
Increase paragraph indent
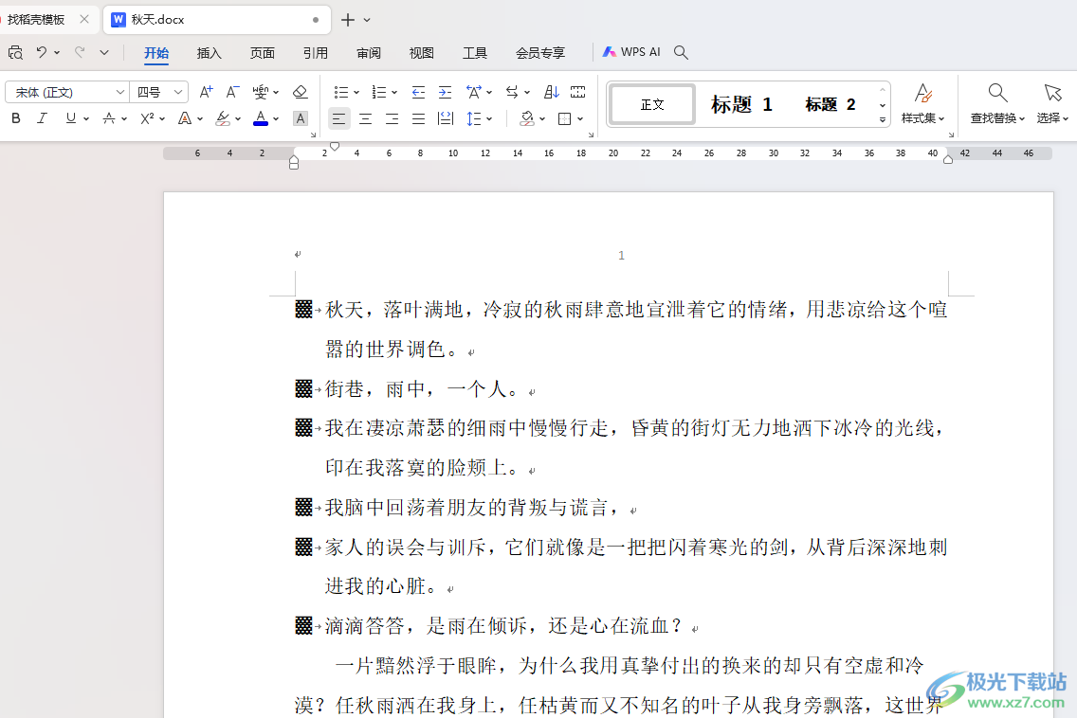click(x=445, y=92)
